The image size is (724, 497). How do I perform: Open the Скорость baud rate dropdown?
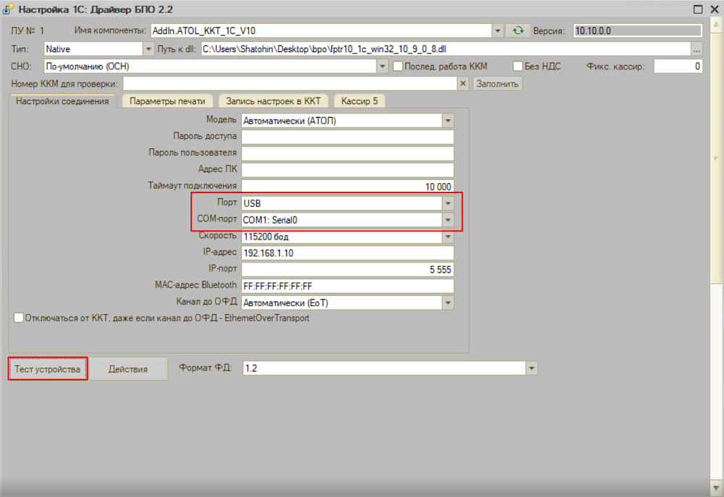tap(447, 237)
